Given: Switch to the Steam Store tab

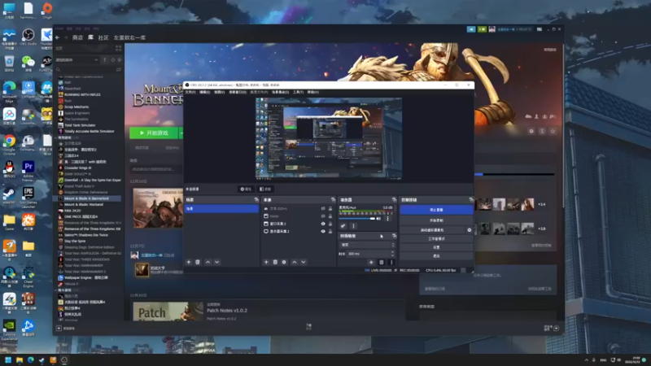Looking at the screenshot, I should (77, 37).
